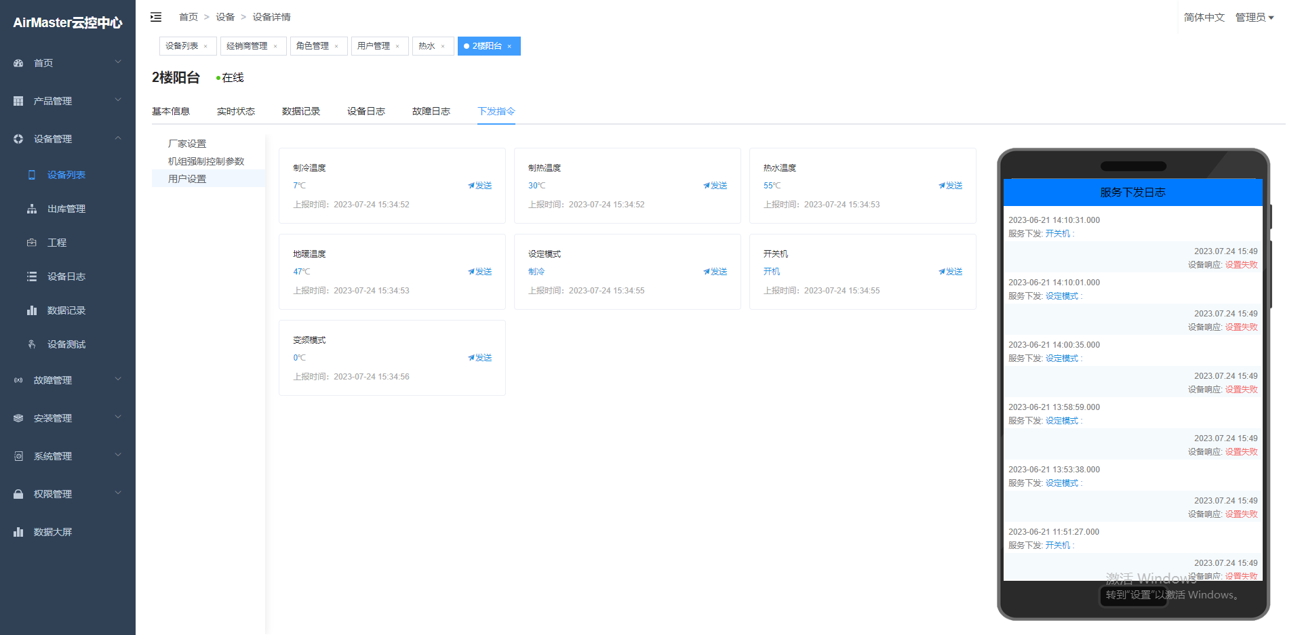Close the 用户管理 page tag
1302x635 pixels.
(x=397, y=46)
